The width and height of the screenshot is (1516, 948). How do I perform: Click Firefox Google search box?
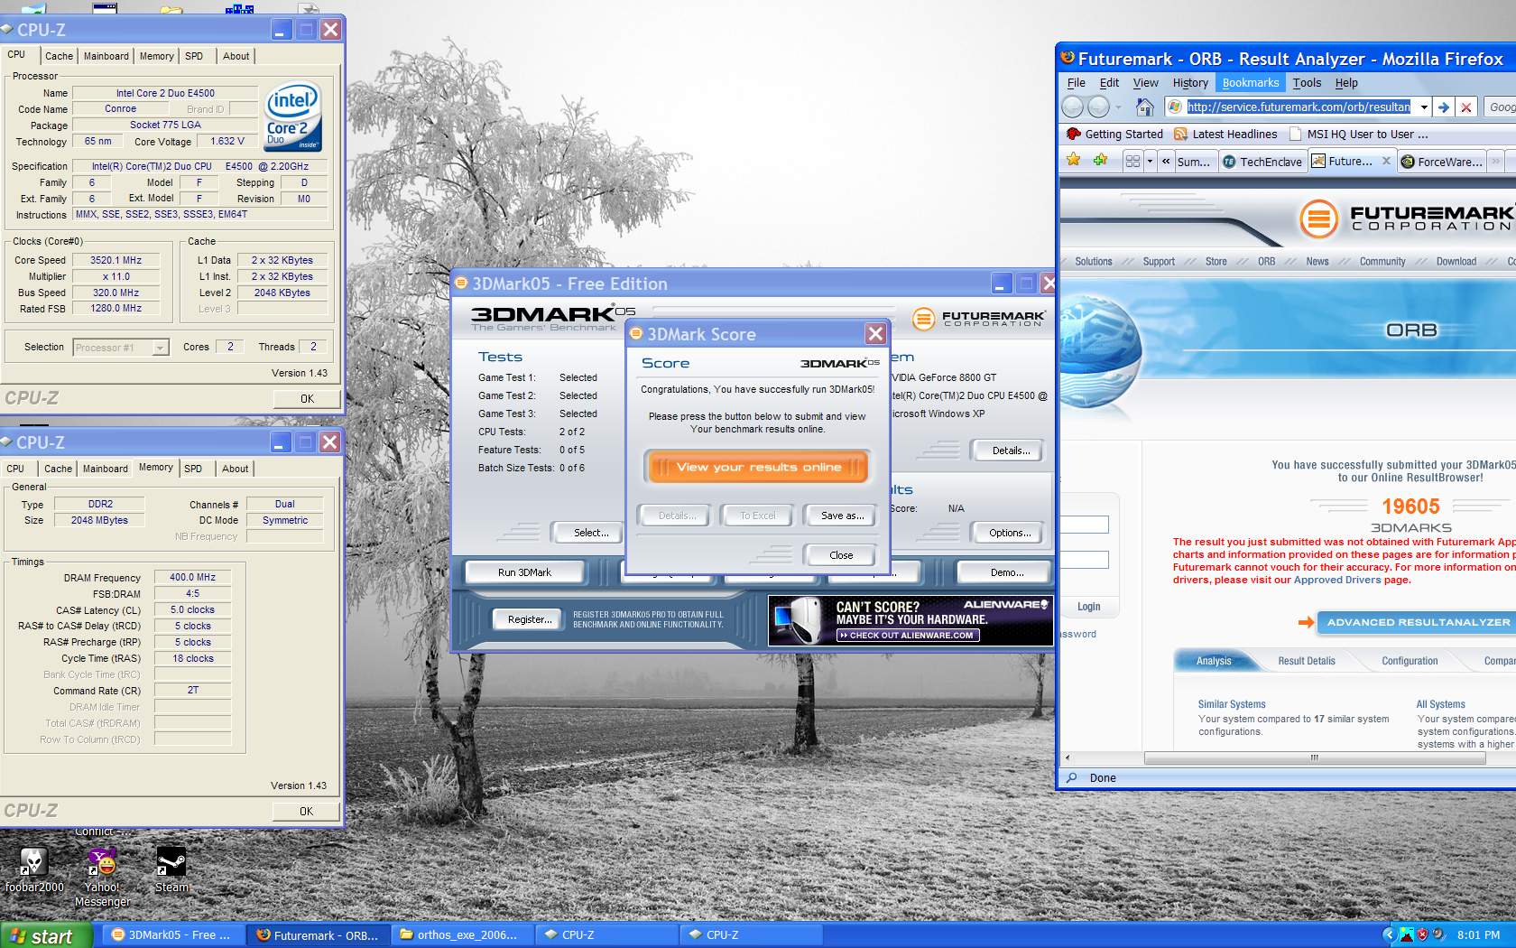pos(1501,107)
